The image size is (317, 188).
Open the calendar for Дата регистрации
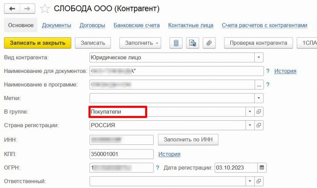tap(262, 168)
